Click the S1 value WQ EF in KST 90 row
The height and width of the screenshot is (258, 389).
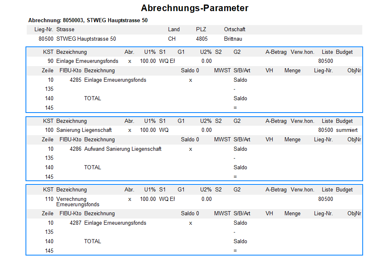(167, 61)
